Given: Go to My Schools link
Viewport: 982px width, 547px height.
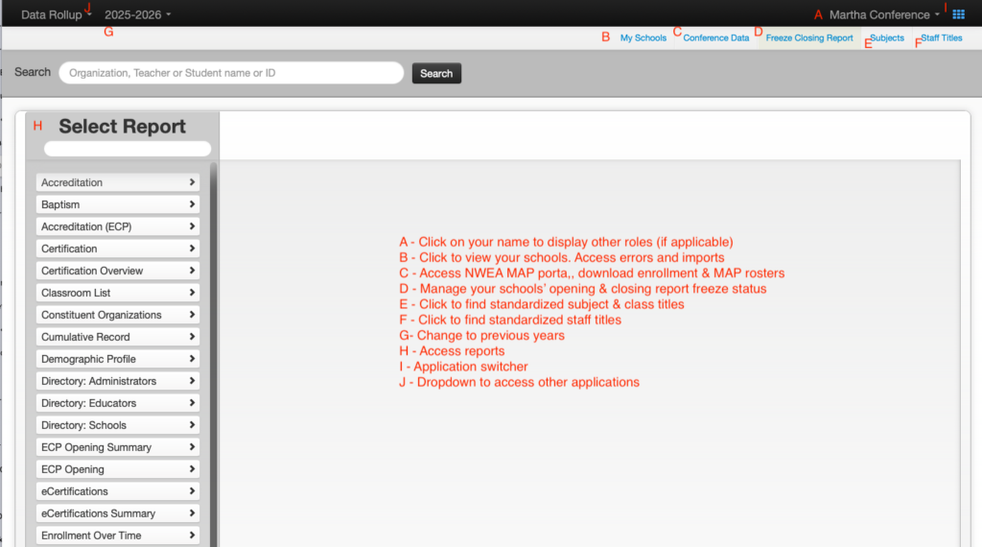Looking at the screenshot, I should pos(643,38).
